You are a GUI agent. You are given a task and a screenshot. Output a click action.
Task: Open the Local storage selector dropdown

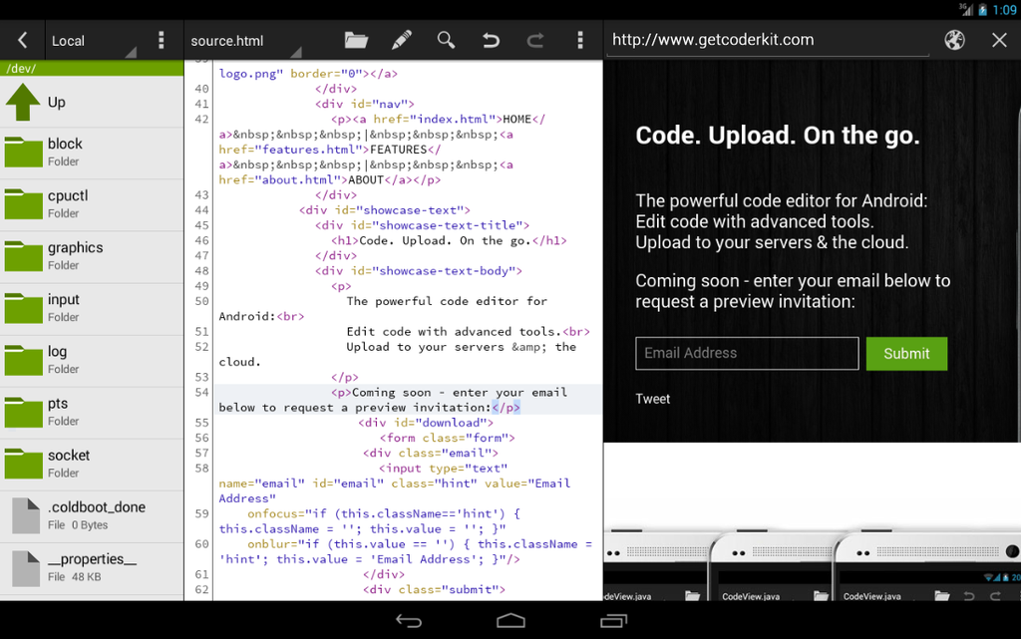(x=68, y=40)
